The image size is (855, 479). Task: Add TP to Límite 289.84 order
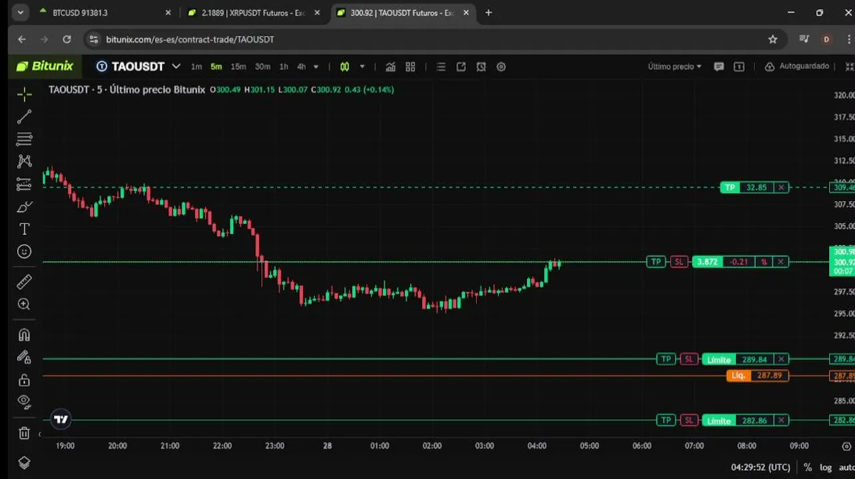click(666, 359)
